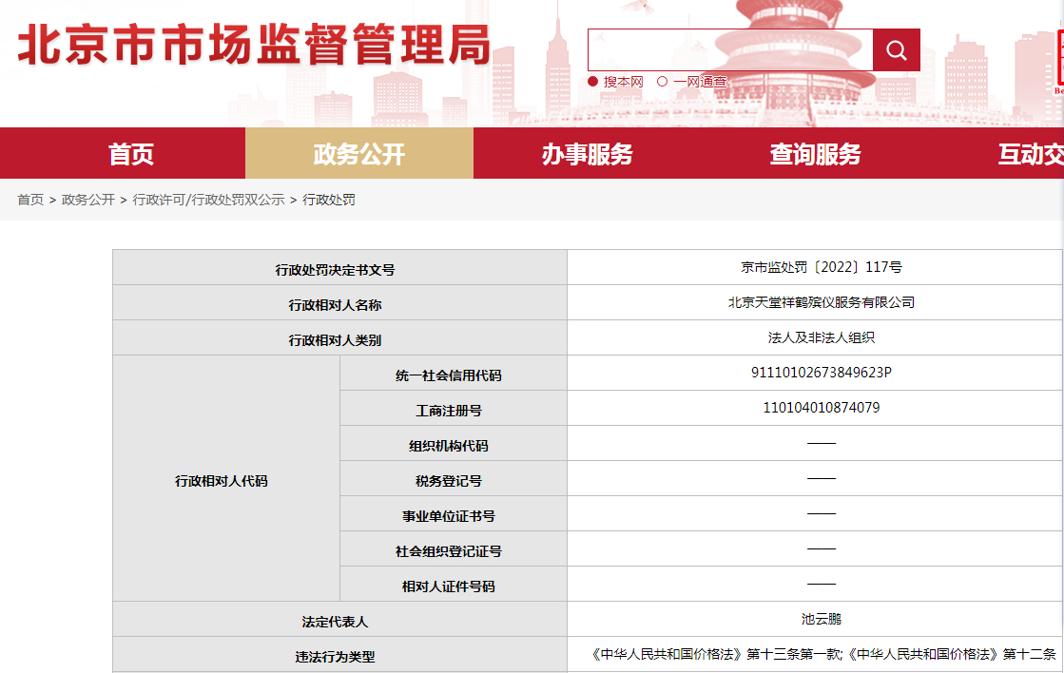This screenshot has width=1064, height=673.
Task: Open the 行政许可/行政处罚双公示 breadcrumb link
Action: tap(208, 200)
